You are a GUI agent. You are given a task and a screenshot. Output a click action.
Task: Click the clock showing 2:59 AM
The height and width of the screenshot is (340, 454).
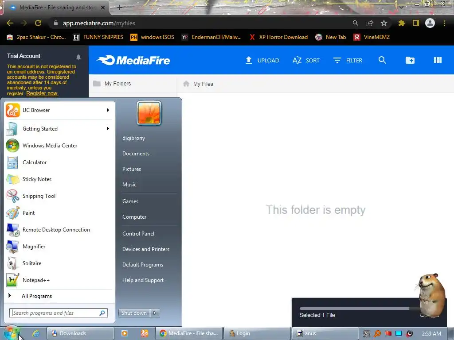click(x=431, y=333)
